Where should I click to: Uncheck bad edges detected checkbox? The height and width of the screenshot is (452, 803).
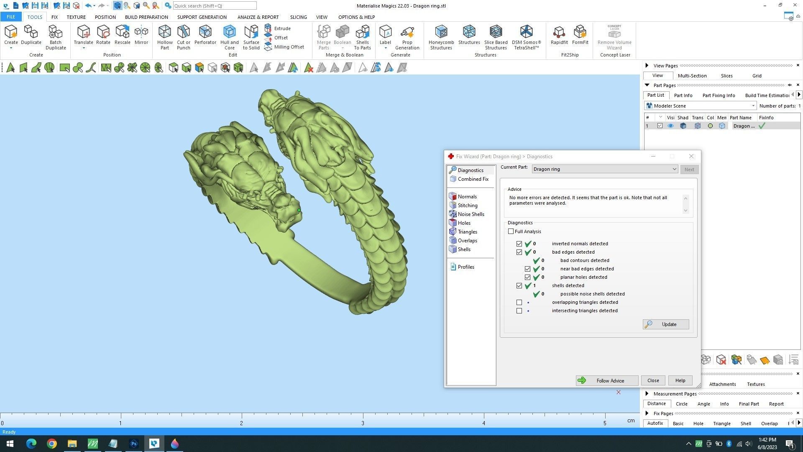tap(519, 252)
